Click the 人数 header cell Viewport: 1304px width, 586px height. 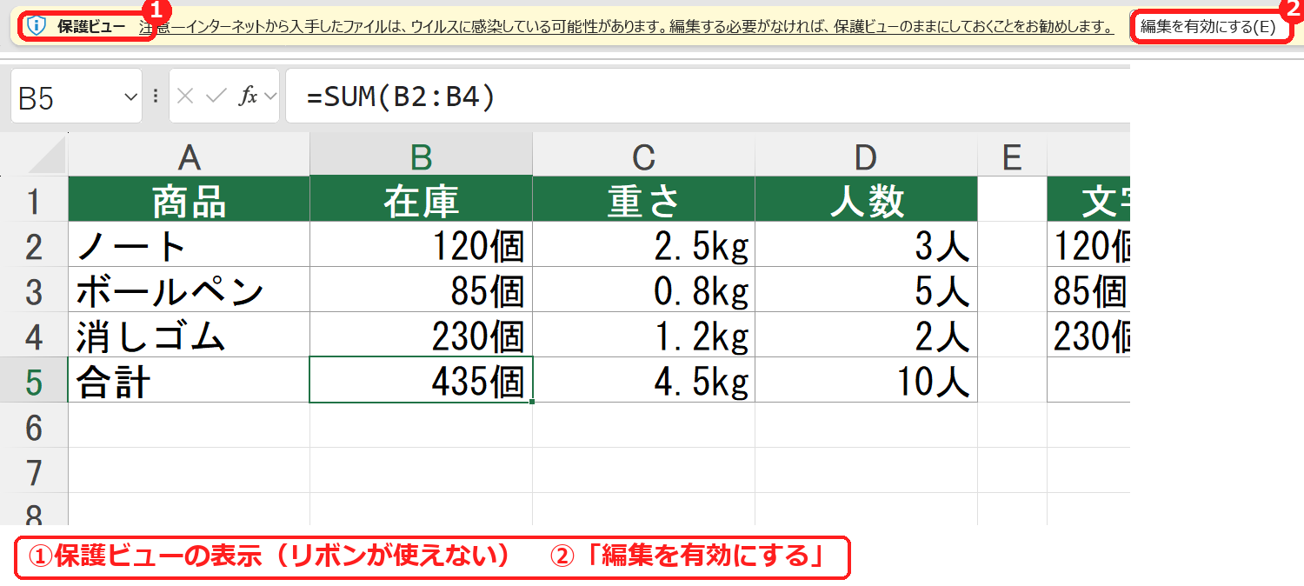[866, 199]
